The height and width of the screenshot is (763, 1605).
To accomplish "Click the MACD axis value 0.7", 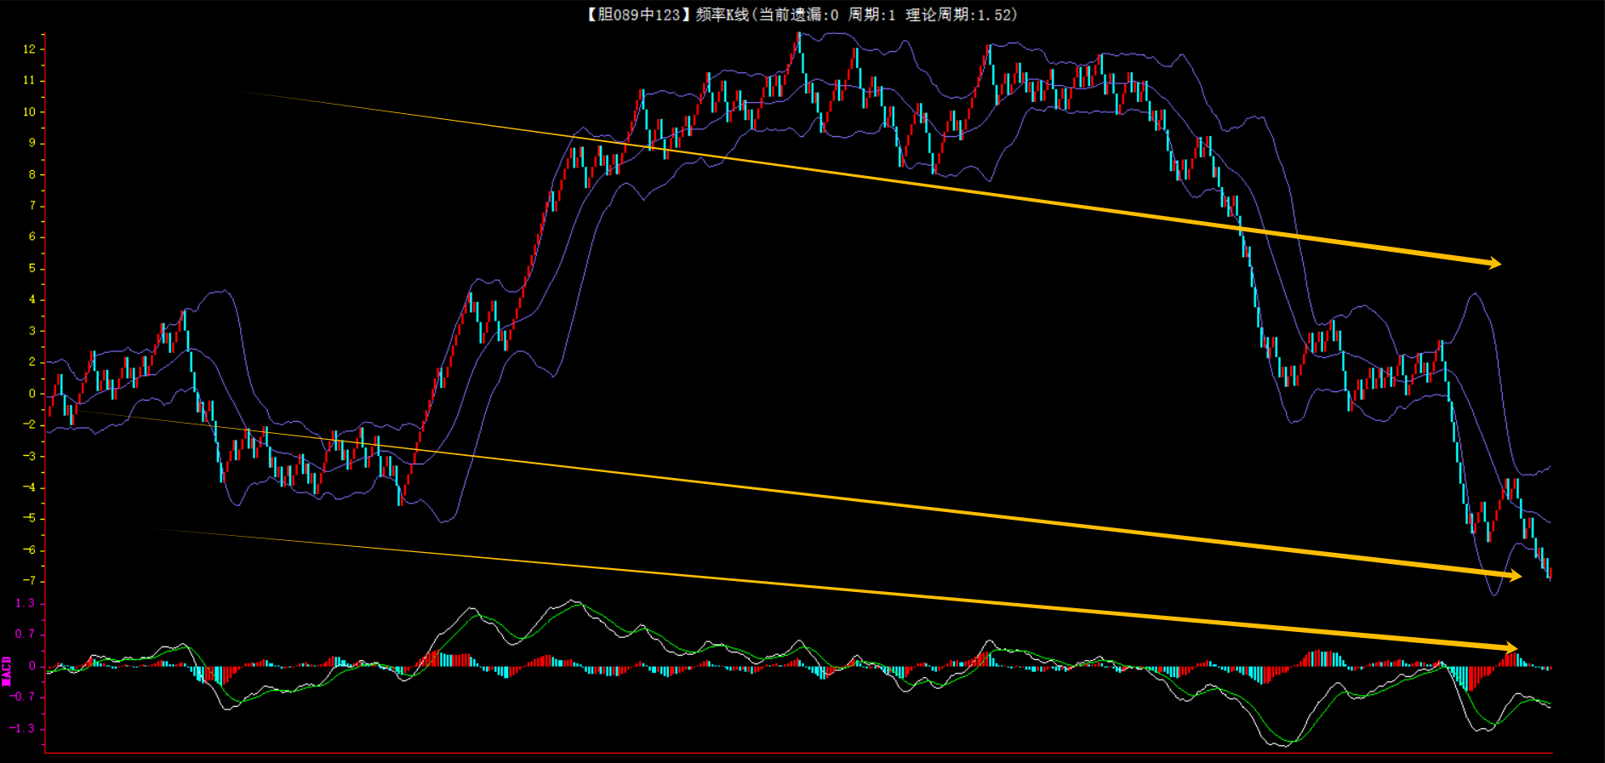I will click(26, 634).
